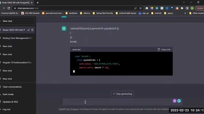This screenshot has height=114, width=204.
Task: Delete the Node CRUD API chat with trash icon
Action: 32,30
